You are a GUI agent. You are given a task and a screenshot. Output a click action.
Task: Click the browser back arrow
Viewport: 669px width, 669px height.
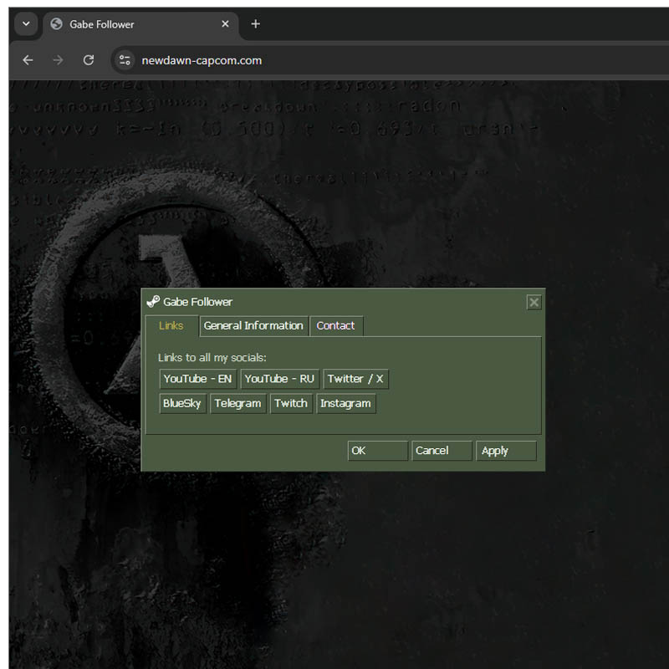(x=28, y=60)
